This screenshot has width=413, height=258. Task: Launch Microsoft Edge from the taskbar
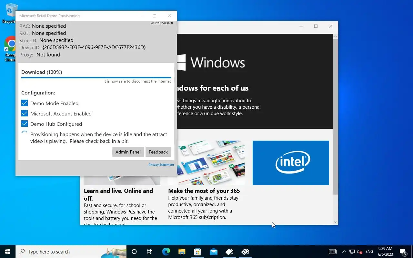pyautogui.click(x=166, y=252)
